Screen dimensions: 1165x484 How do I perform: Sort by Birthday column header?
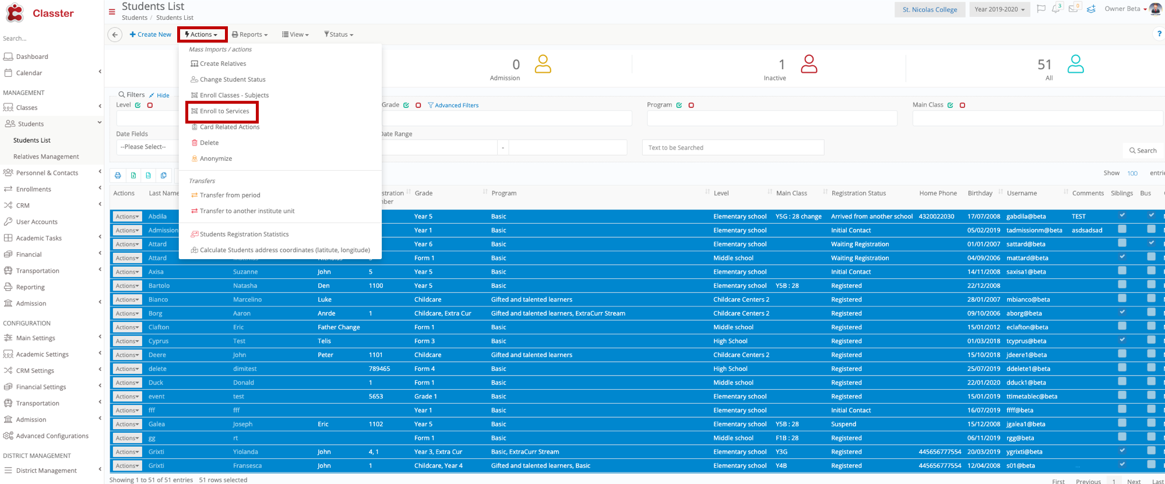click(x=980, y=193)
